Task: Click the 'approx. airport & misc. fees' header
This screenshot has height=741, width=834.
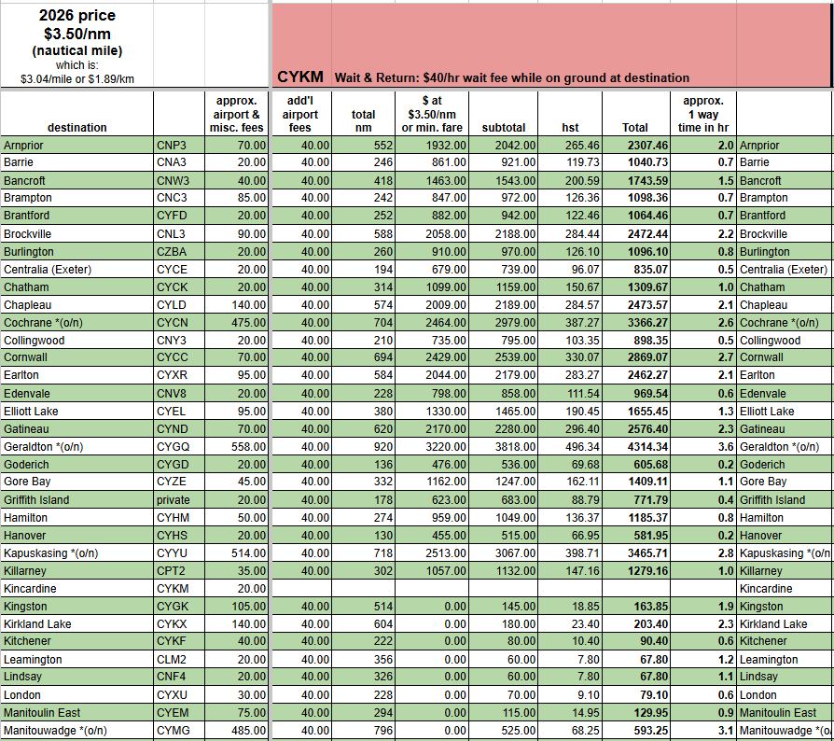Action: 239,114
